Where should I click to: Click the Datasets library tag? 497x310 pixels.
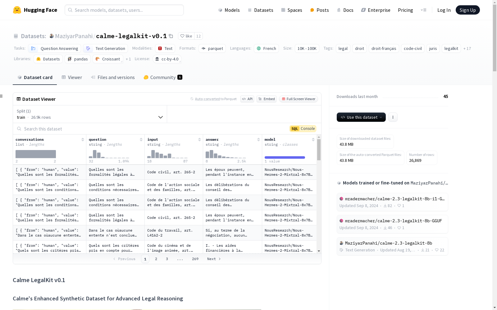coord(48,59)
